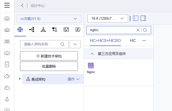The image size is (172, 111).
Task: Select the HC+HCS+HCSO tab
Action: point(105,40)
